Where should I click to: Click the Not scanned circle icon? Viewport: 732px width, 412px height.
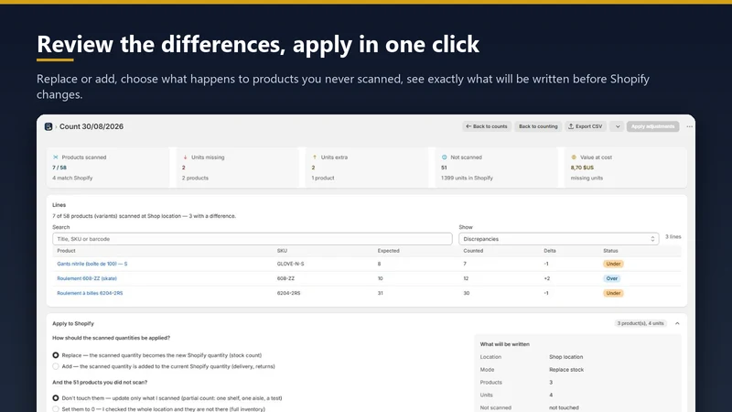pyautogui.click(x=444, y=157)
